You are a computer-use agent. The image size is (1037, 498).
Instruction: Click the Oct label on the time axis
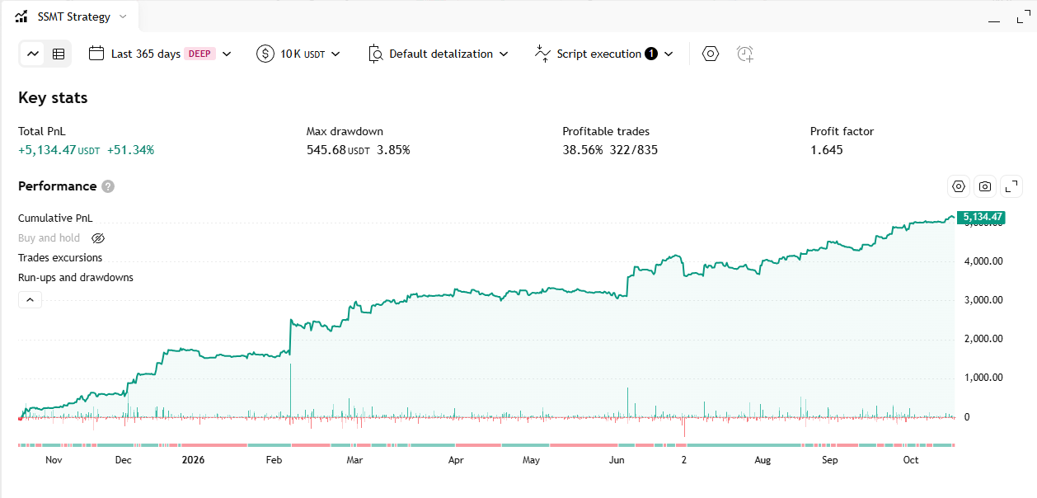pyautogui.click(x=911, y=460)
